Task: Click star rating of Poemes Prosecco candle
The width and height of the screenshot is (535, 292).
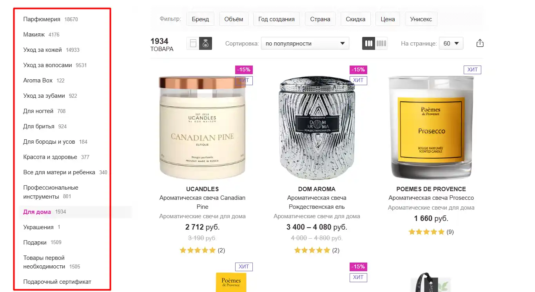Action: (x=426, y=232)
